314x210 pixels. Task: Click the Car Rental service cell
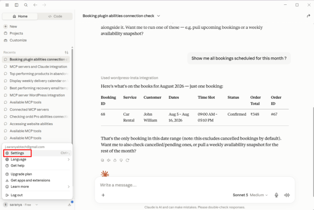coord(129,117)
